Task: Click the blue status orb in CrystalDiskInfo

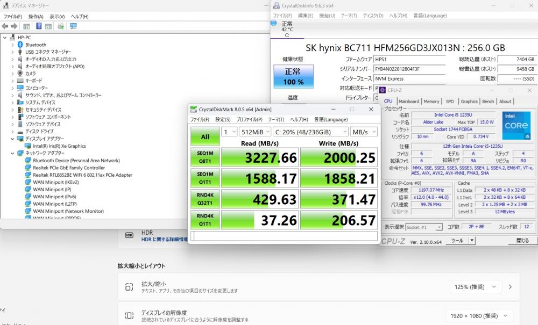Action: (273, 23)
